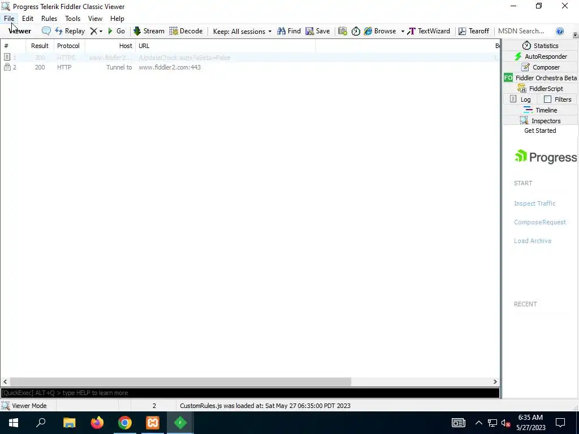Click the Load Archive link

[x=533, y=241]
